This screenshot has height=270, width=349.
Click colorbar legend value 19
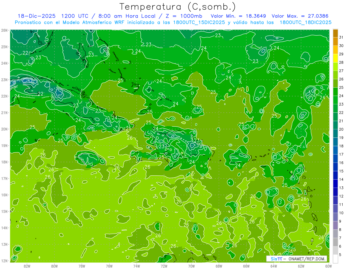341,137
